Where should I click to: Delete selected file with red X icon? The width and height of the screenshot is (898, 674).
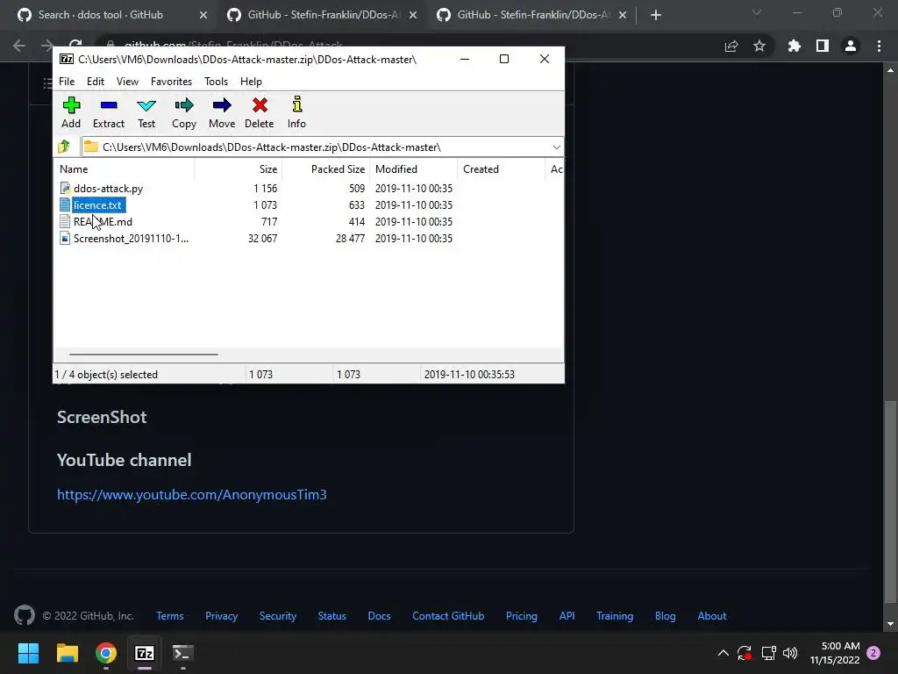point(260,112)
